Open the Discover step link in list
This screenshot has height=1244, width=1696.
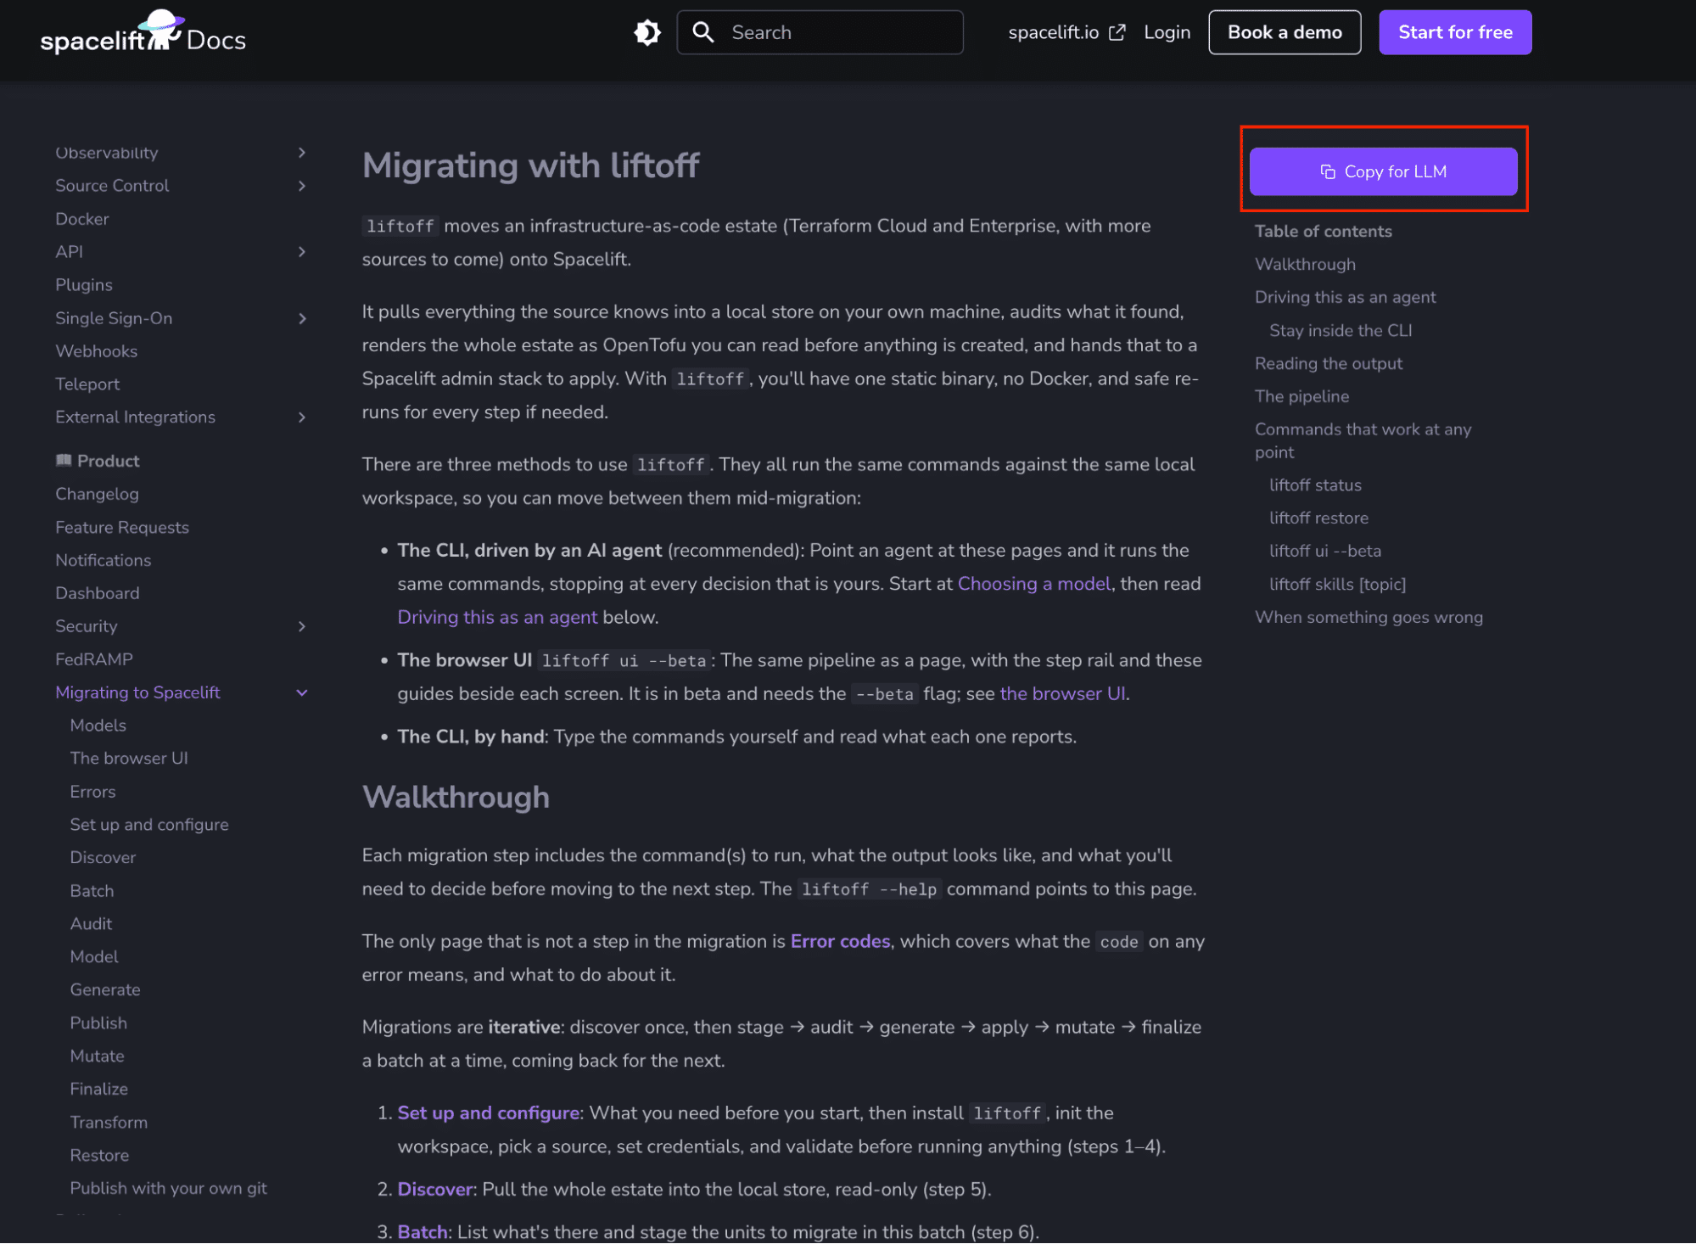tap(435, 1189)
